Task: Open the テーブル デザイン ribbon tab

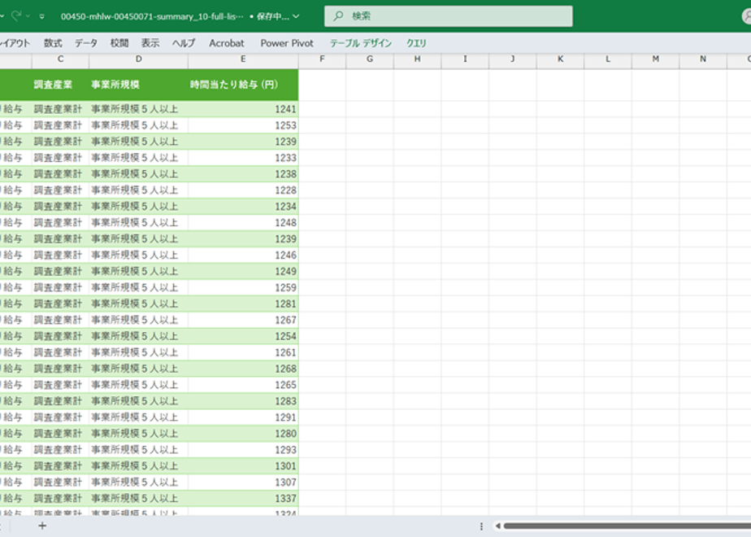Action: click(x=361, y=43)
